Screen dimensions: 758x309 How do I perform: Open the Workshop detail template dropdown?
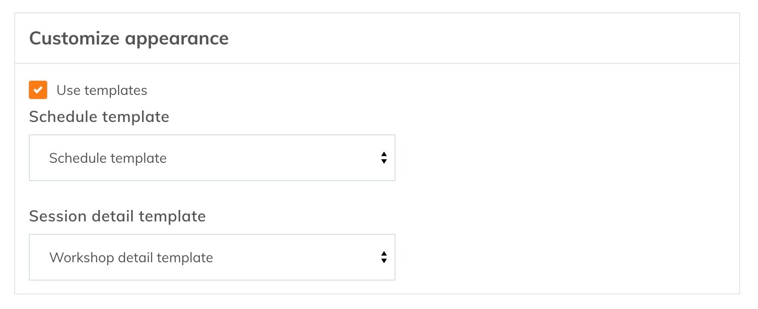[212, 257]
